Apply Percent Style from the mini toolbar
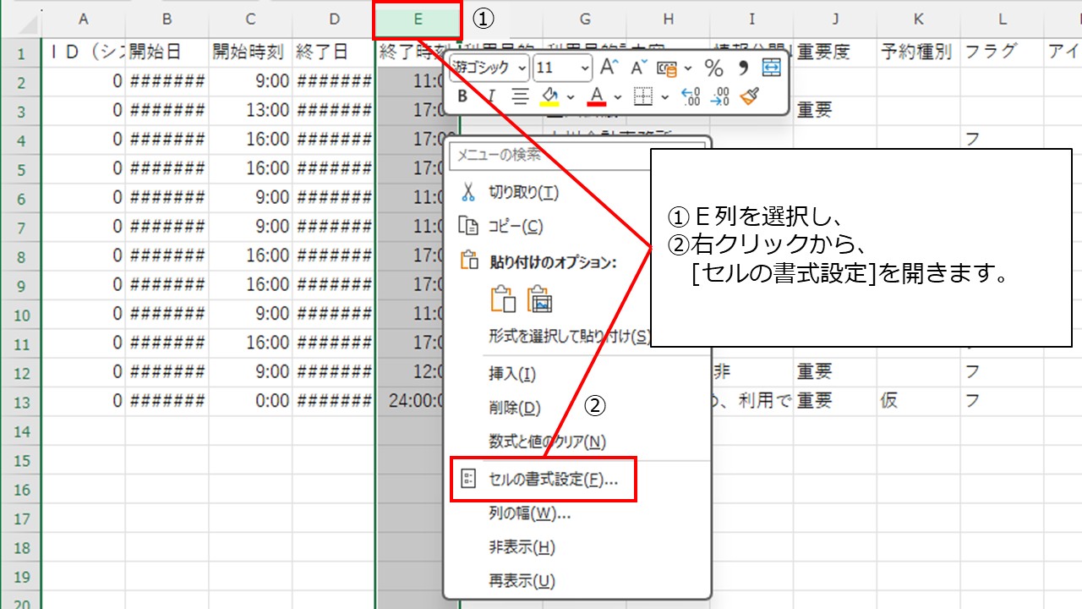 (713, 68)
